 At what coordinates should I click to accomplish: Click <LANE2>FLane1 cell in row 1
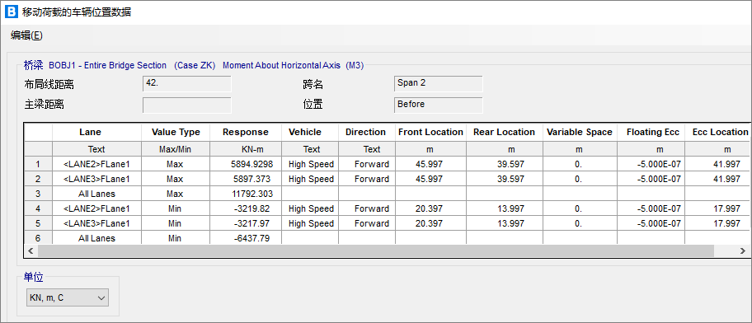coord(96,164)
